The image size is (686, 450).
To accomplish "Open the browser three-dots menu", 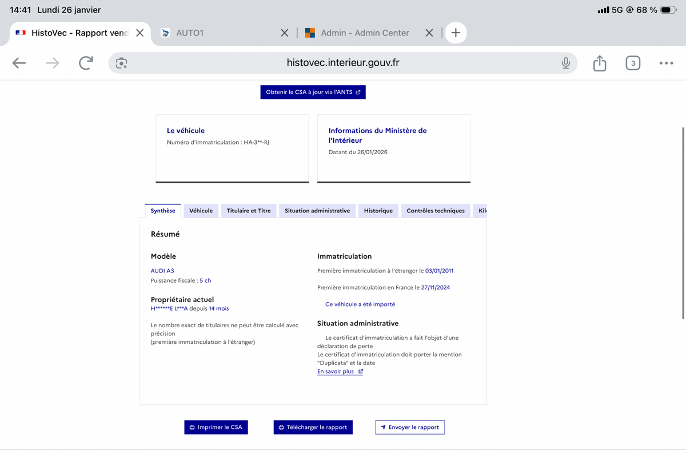I will point(665,63).
